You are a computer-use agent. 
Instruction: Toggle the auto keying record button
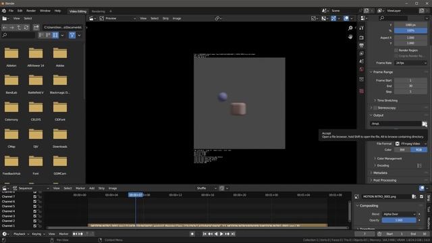click(192, 234)
